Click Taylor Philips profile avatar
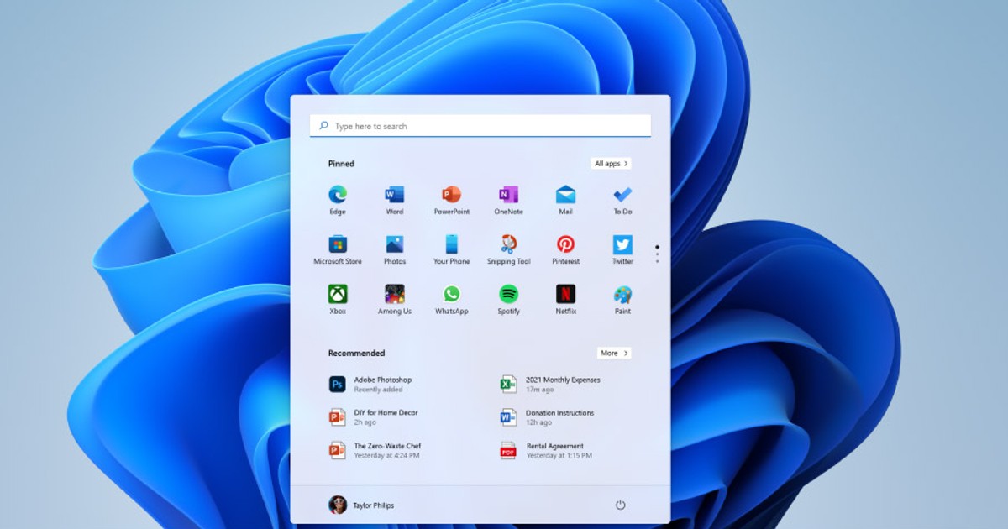 [338, 505]
